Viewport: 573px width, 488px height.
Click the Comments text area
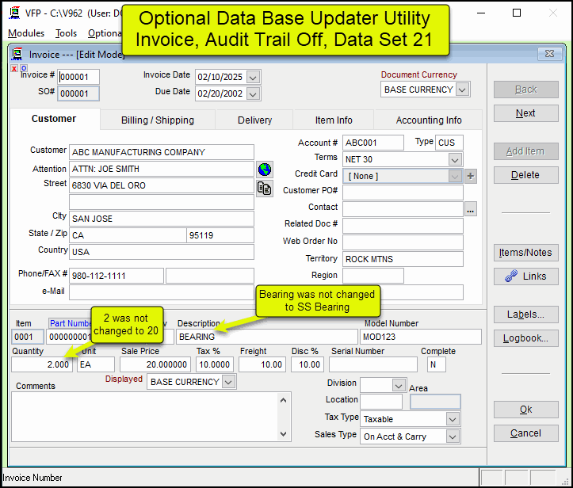(146, 417)
